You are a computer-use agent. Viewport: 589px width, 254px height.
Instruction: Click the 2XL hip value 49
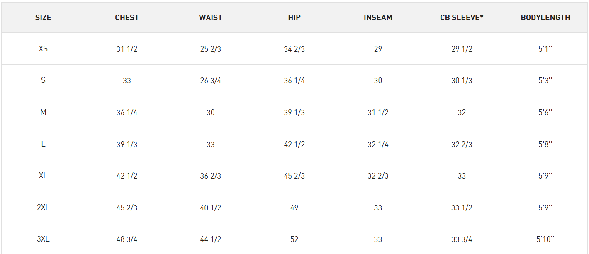tap(294, 208)
